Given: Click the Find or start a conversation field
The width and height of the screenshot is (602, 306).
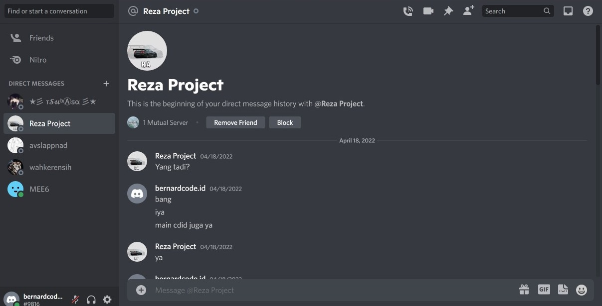Looking at the screenshot, I should click(59, 11).
